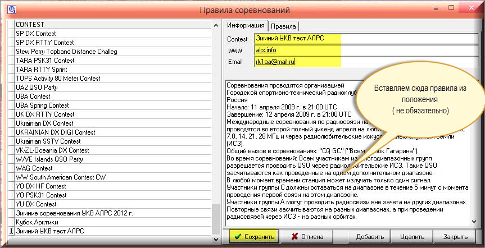Open the Информация tab
The height and width of the screenshot is (248, 485).
[246, 25]
